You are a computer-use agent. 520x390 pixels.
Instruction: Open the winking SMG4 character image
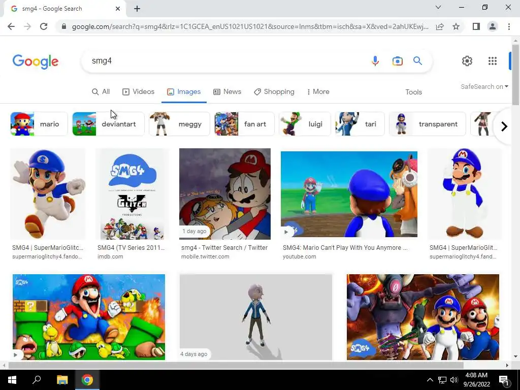(465, 194)
